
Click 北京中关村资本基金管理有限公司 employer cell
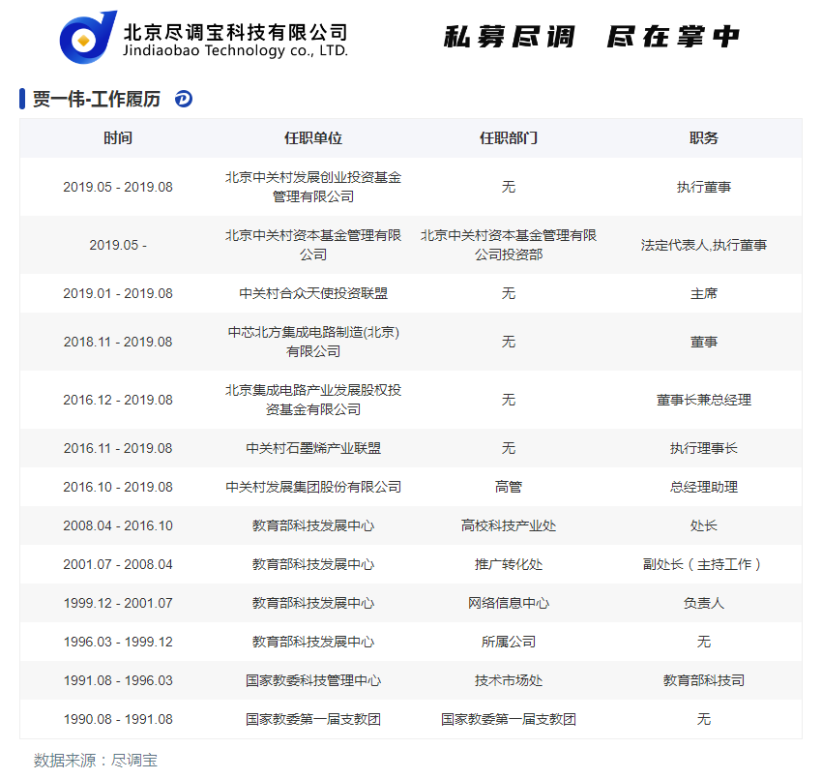(x=313, y=245)
